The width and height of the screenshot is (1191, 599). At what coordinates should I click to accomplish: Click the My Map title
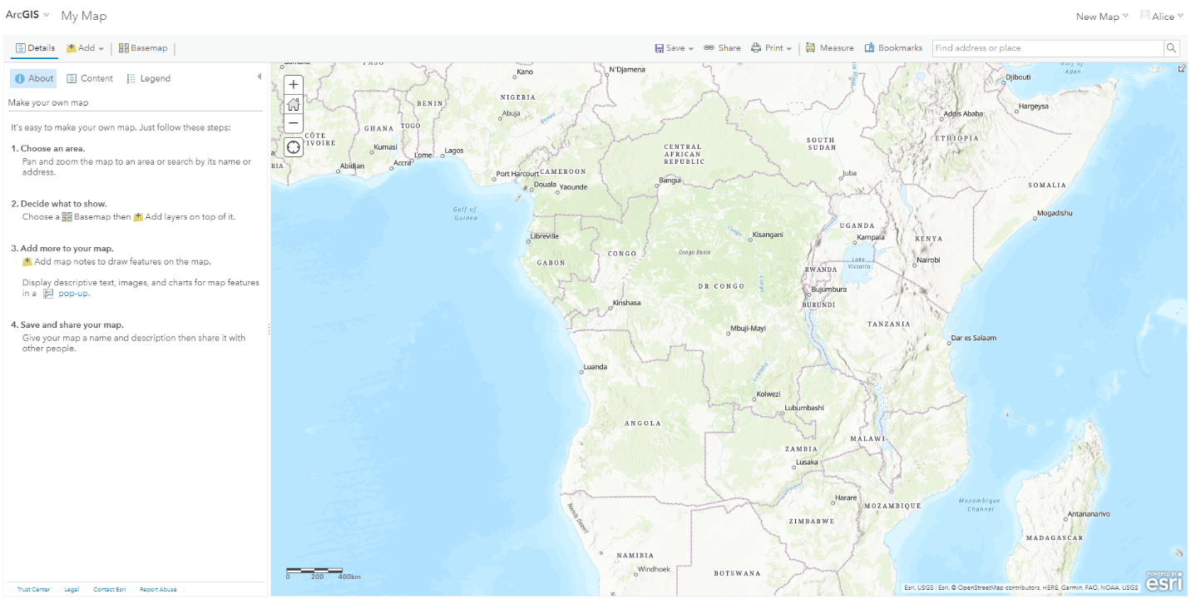(x=84, y=16)
